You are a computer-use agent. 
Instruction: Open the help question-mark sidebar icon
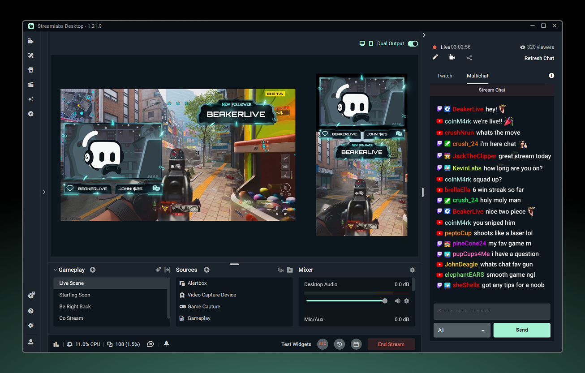pyautogui.click(x=31, y=311)
